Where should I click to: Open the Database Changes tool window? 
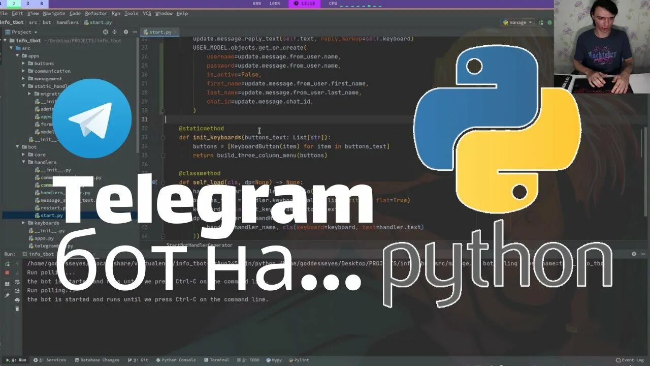(x=96, y=360)
